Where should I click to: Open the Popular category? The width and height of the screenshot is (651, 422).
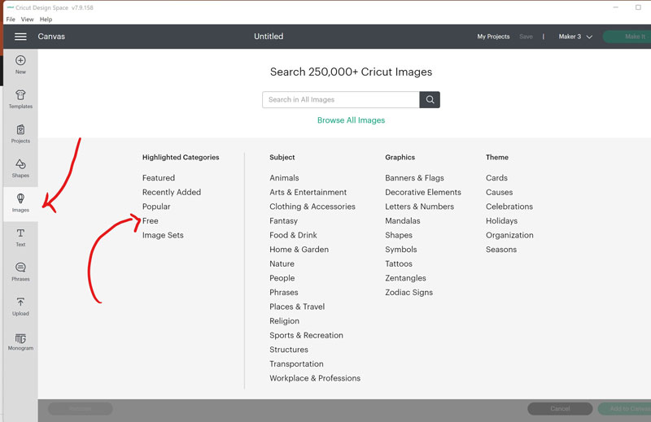pyautogui.click(x=156, y=207)
